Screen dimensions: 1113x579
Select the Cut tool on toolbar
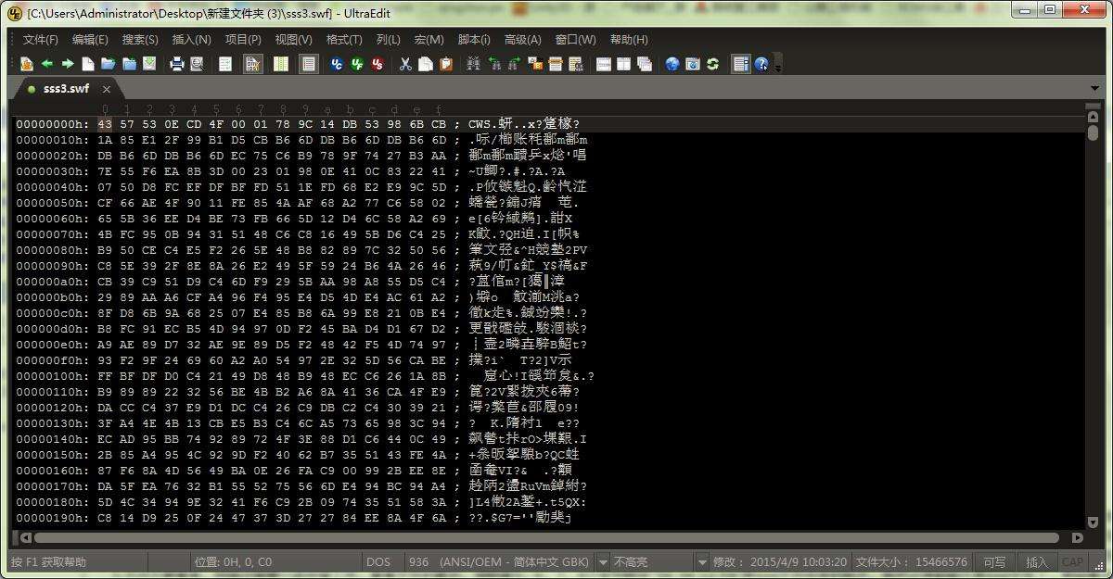(x=404, y=64)
